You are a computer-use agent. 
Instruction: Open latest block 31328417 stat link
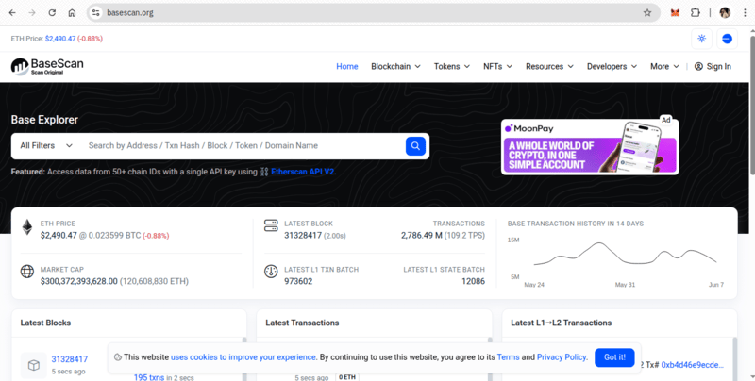pos(303,235)
